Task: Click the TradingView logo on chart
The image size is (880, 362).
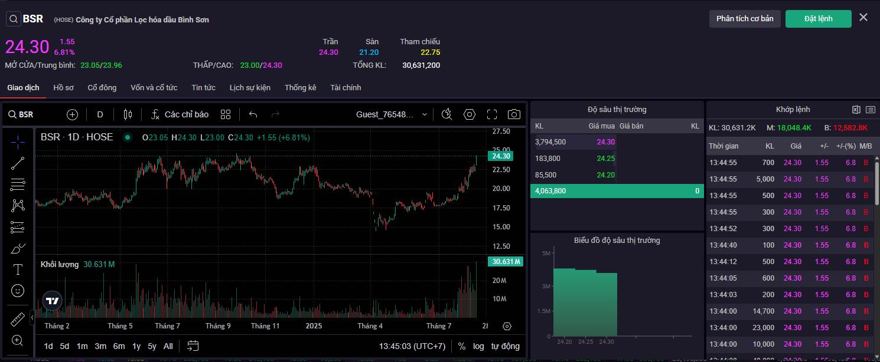Action: coord(52,301)
